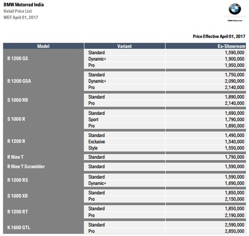Image resolution: width=249 pixels, height=236 pixels.
Task: Click the 'Style' variant of R 1200 R
Action: [93, 148]
